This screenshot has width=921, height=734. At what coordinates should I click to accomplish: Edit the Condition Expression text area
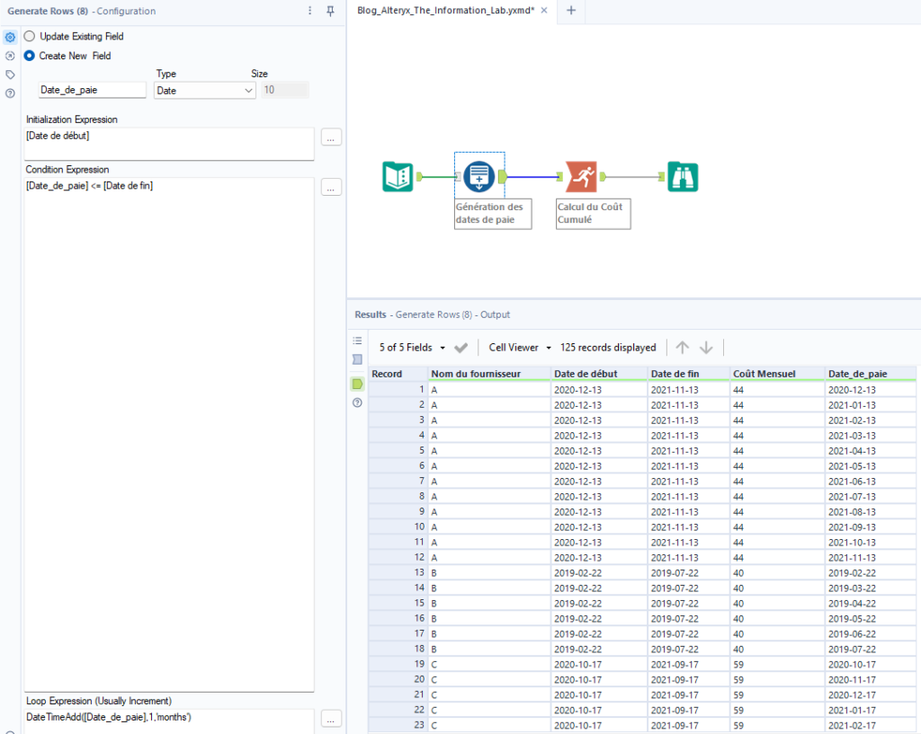pyautogui.click(x=169, y=435)
